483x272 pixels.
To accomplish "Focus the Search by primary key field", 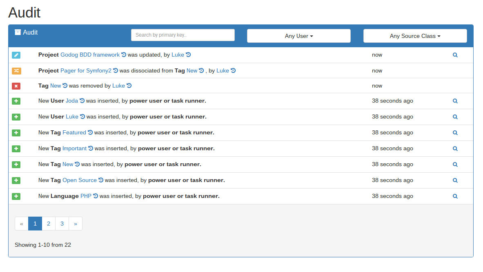I will pyautogui.click(x=183, y=35).
